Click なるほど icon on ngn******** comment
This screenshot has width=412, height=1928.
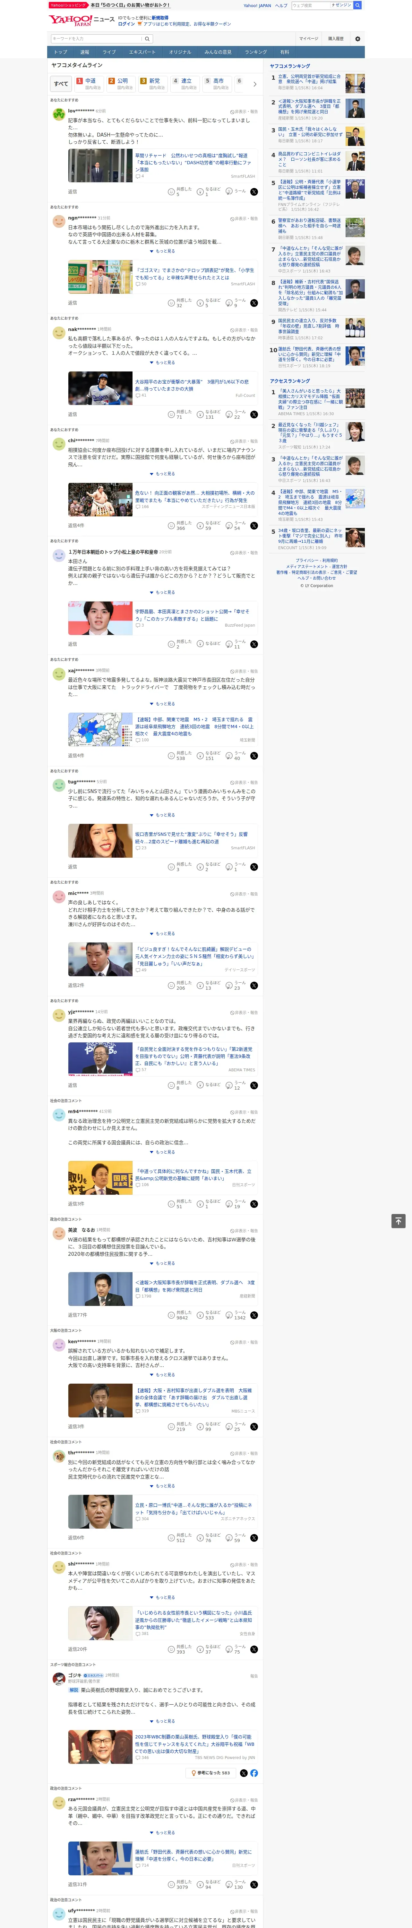click(x=201, y=303)
